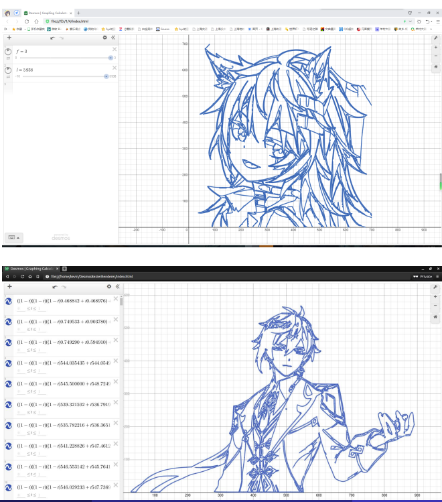Image resolution: width=442 pixels, height=502 pixels.
Task: Open graph settings wrench in top window
Action: tap(435, 38)
